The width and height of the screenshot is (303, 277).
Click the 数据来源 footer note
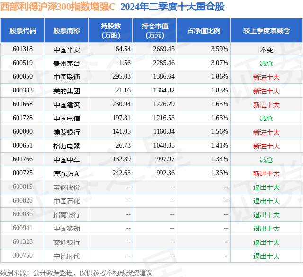(76, 273)
